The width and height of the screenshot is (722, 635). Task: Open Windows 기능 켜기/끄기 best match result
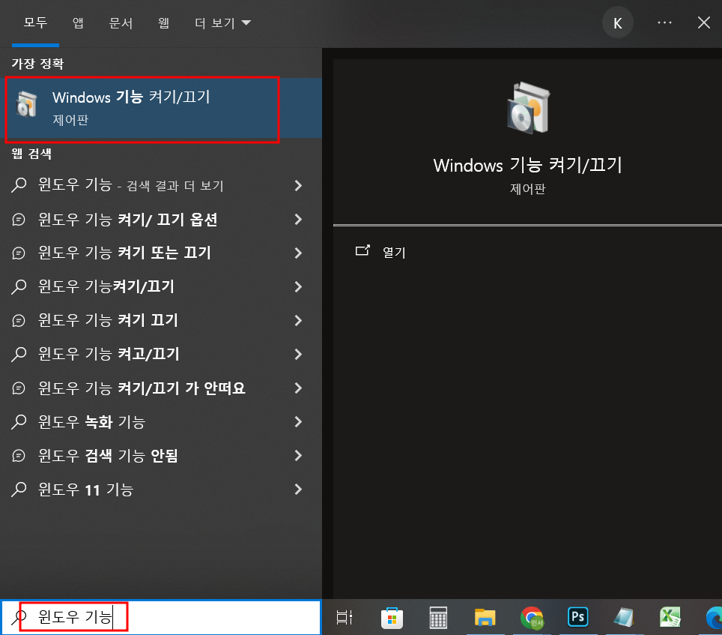[x=161, y=108]
